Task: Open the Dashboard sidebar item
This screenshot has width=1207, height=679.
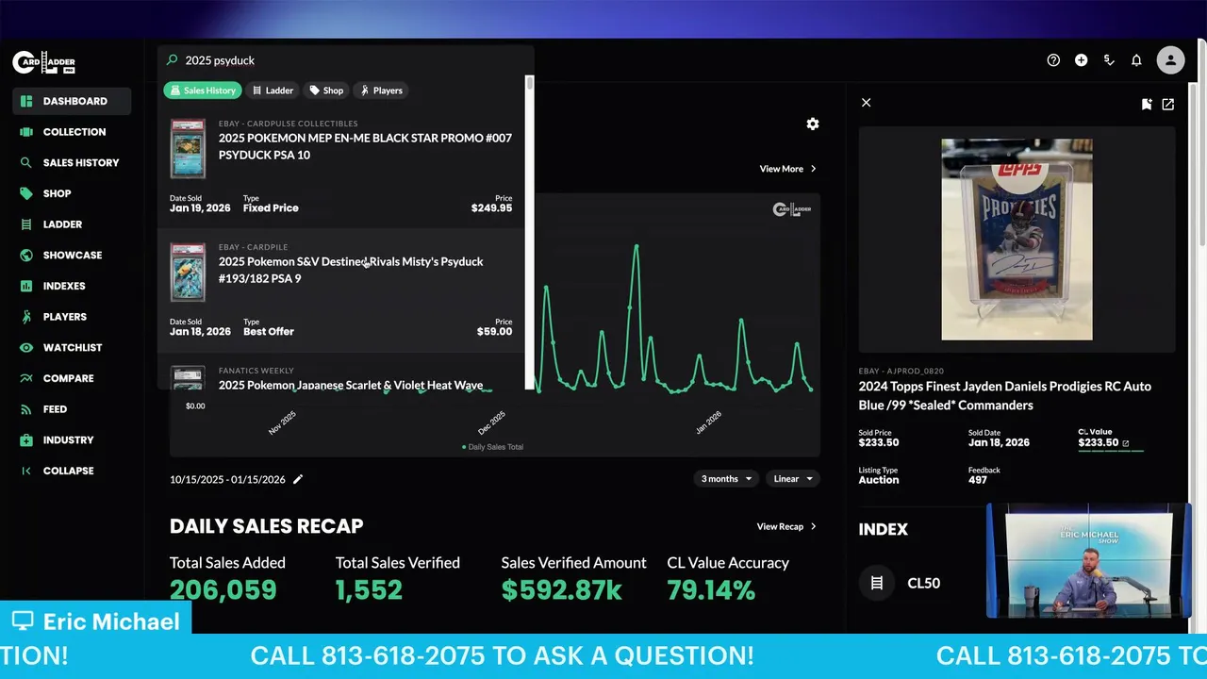Action: [x=72, y=101]
